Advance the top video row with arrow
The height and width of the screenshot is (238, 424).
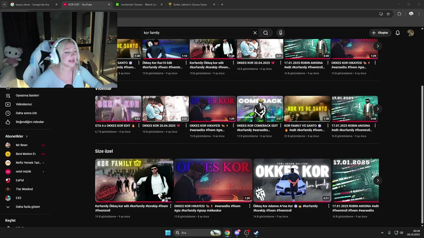click(x=378, y=46)
